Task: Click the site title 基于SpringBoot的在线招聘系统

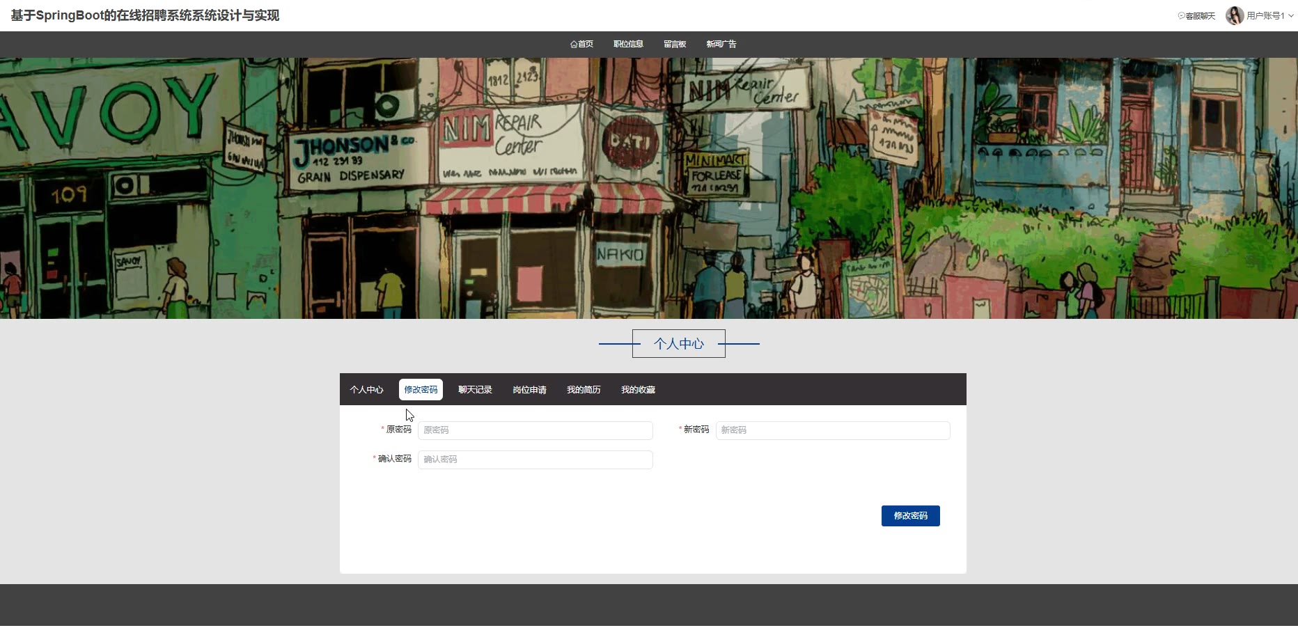Action: 145,15
